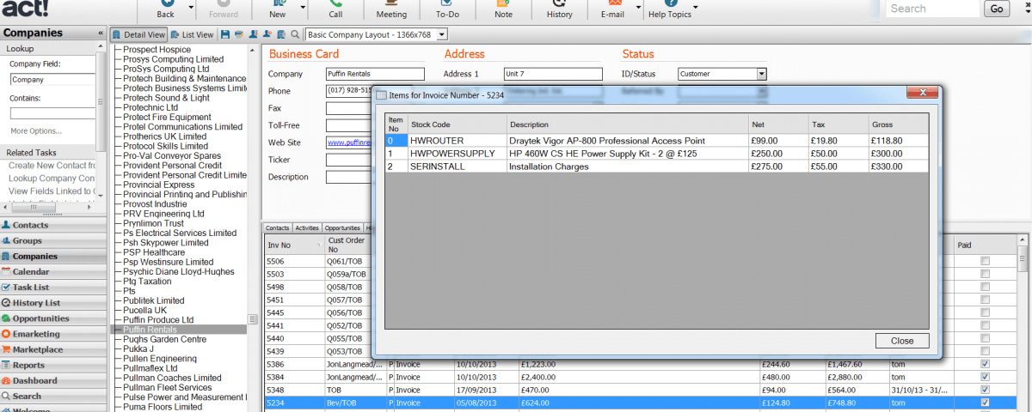Open the Opportunities tab in lower pane
1032x412 pixels.
[x=342, y=228]
